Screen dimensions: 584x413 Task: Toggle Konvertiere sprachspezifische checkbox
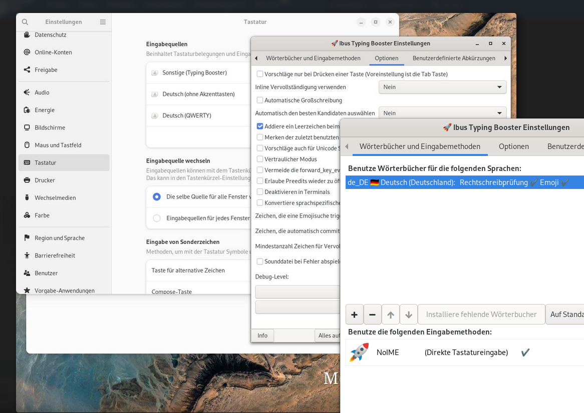tap(260, 202)
